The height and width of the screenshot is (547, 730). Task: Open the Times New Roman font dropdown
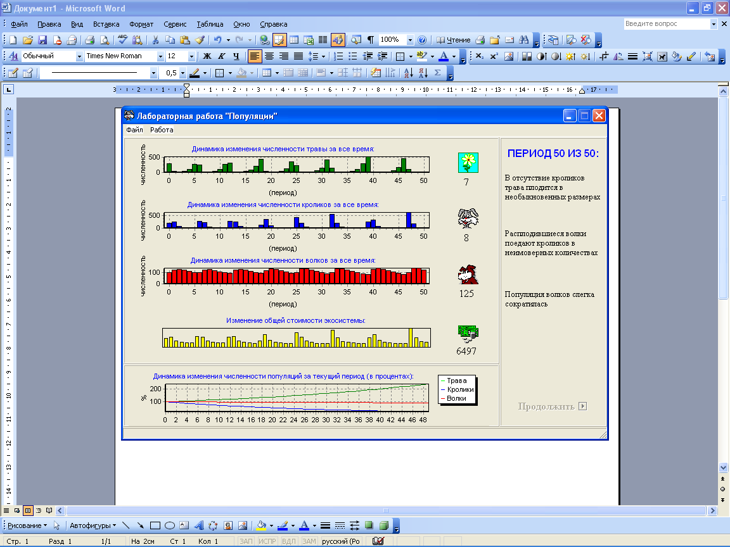[160, 56]
